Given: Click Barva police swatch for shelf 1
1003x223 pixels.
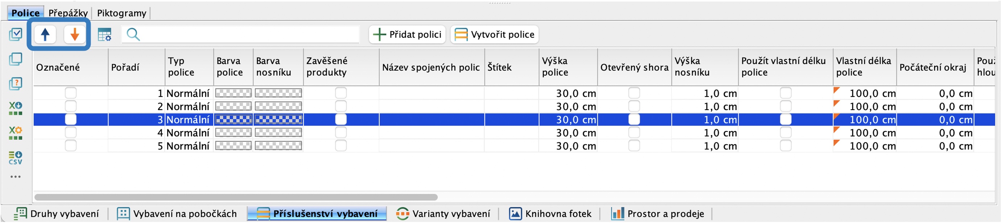Looking at the screenshot, I should (x=233, y=93).
